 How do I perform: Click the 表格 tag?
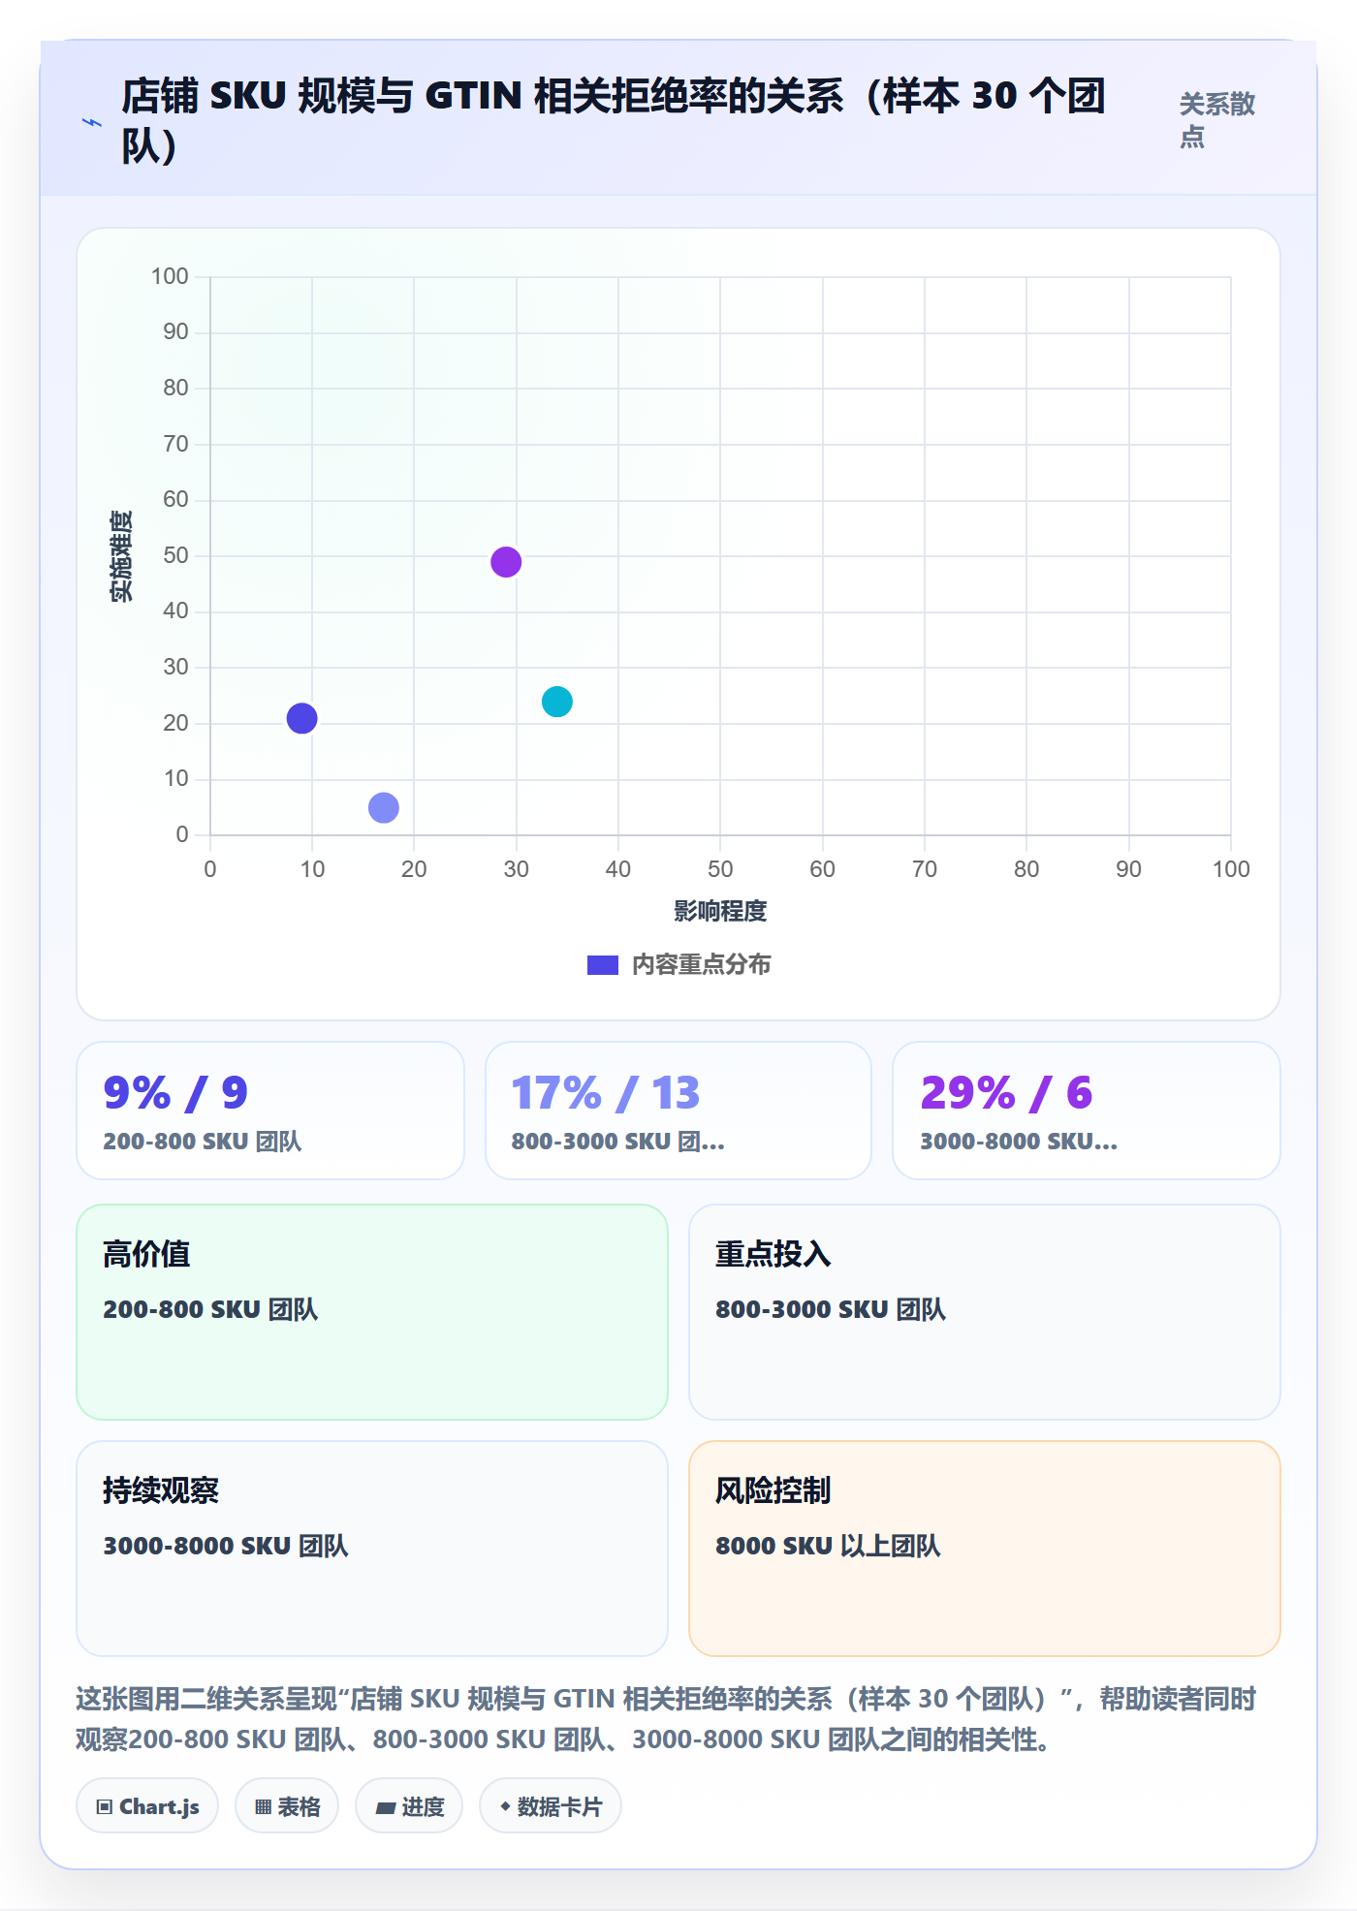click(287, 1806)
